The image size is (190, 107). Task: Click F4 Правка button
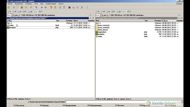click(x=44, y=106)
